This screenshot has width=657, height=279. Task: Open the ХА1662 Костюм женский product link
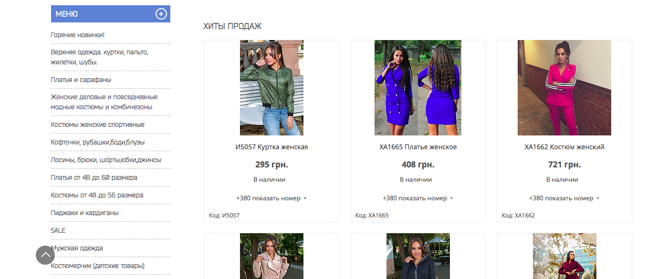coord(564,147)
